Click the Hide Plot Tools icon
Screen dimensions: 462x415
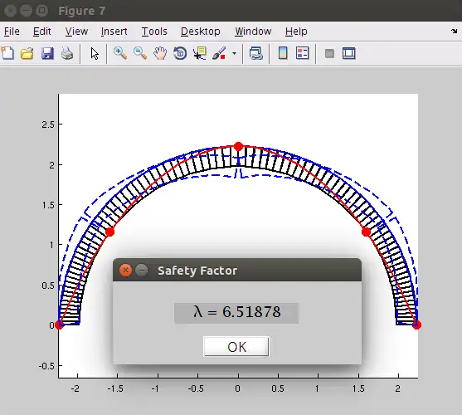(x=329, y=54)
